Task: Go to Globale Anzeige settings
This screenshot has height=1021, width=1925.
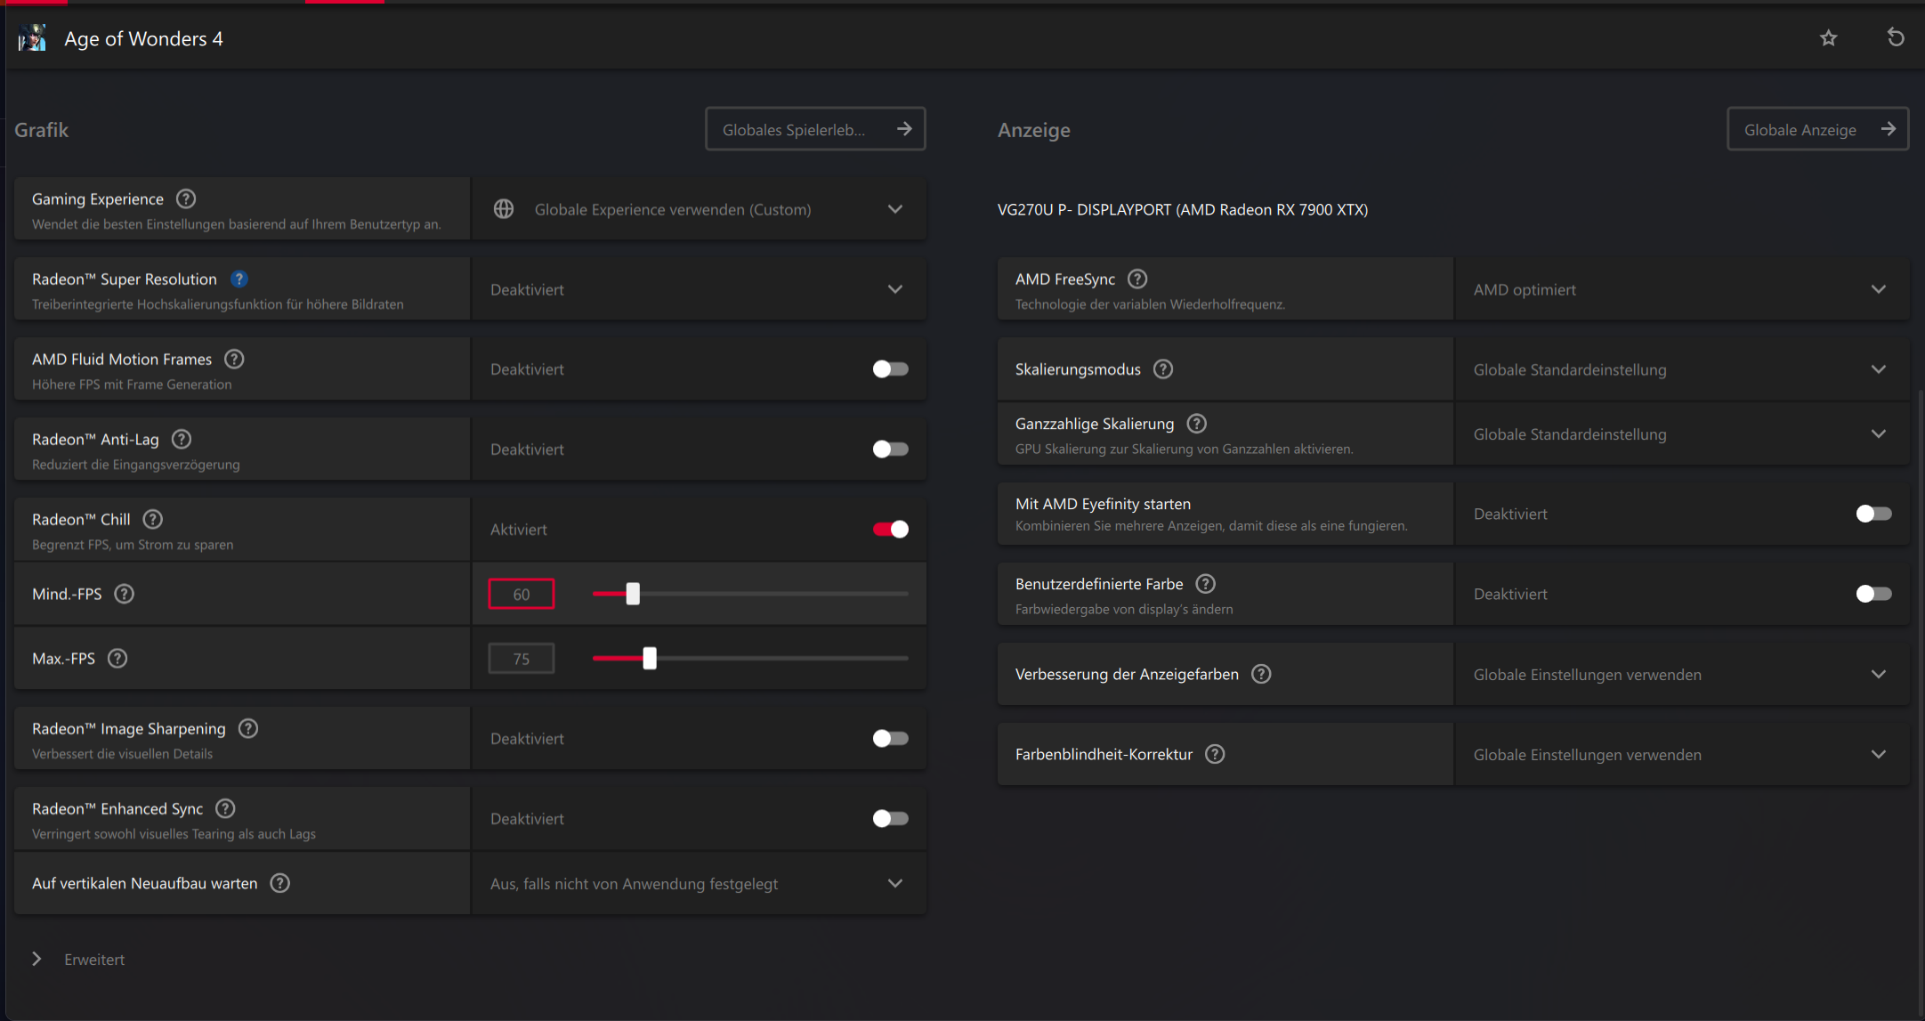Action: [x=1817, y=129]
